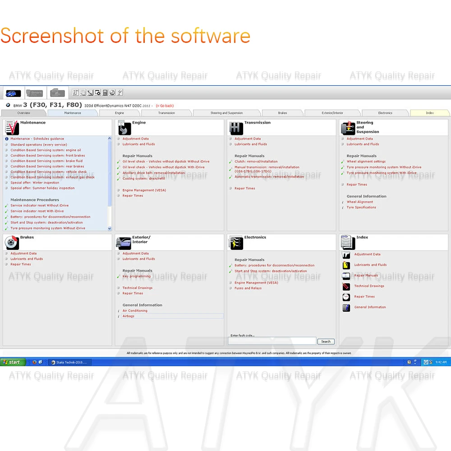
Task: Open Engine Management (VESA) in Engine panel
Action: coord(144,190)
